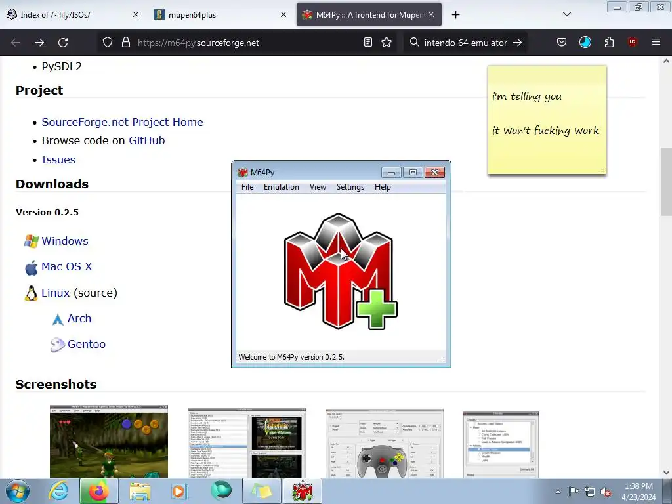Open tracking protection shield icon
Screen dimensions: 672x504
click(108, 43)
